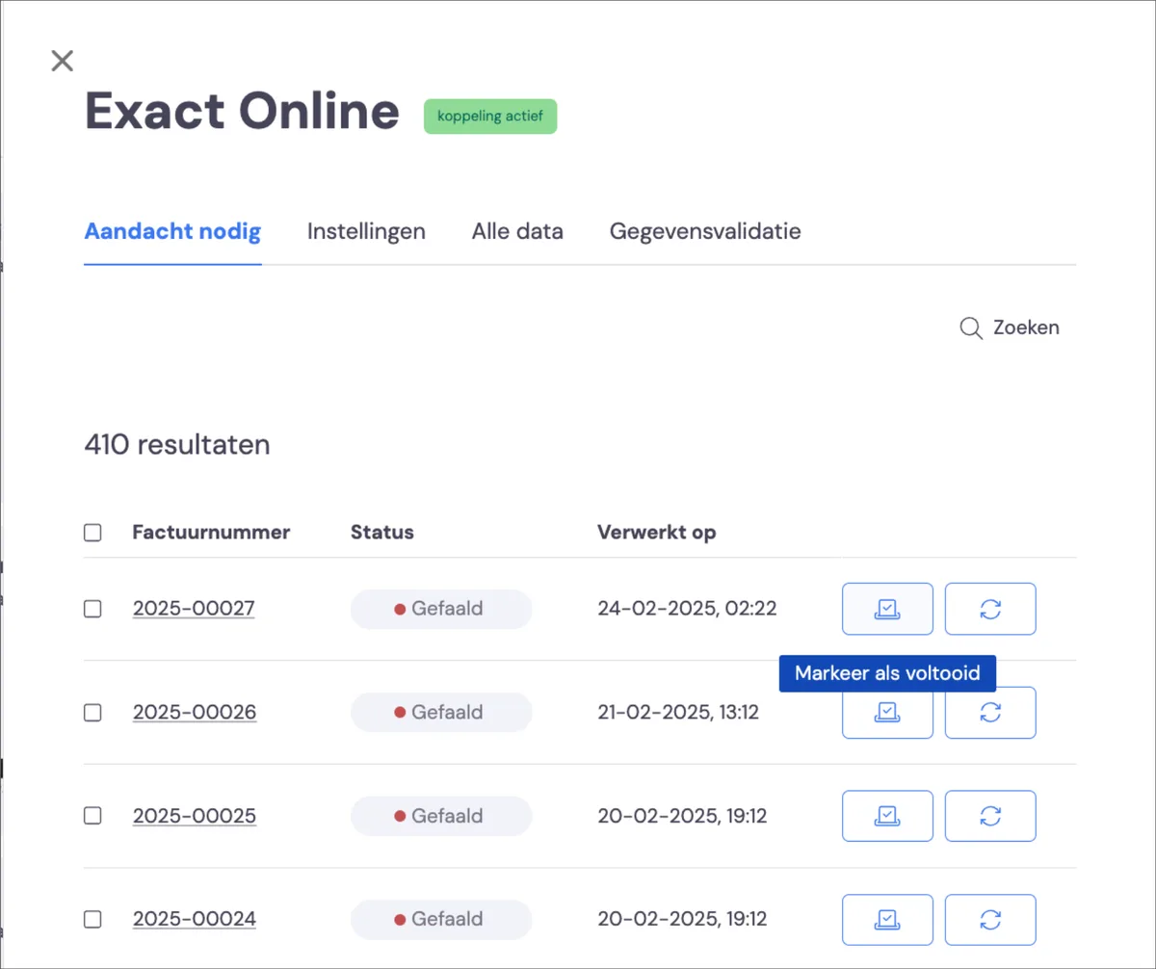The height and width of the screenshot is (969, 1156).
Task: Click the Markeer als voltooid tooltip
Action: point(887,673)
